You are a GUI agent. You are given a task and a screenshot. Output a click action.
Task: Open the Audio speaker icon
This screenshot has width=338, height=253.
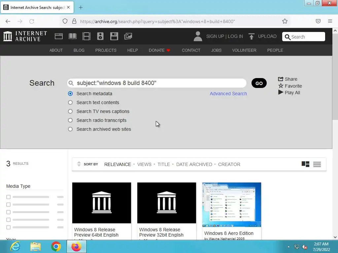pyautogui.click(x=100, y=36)
